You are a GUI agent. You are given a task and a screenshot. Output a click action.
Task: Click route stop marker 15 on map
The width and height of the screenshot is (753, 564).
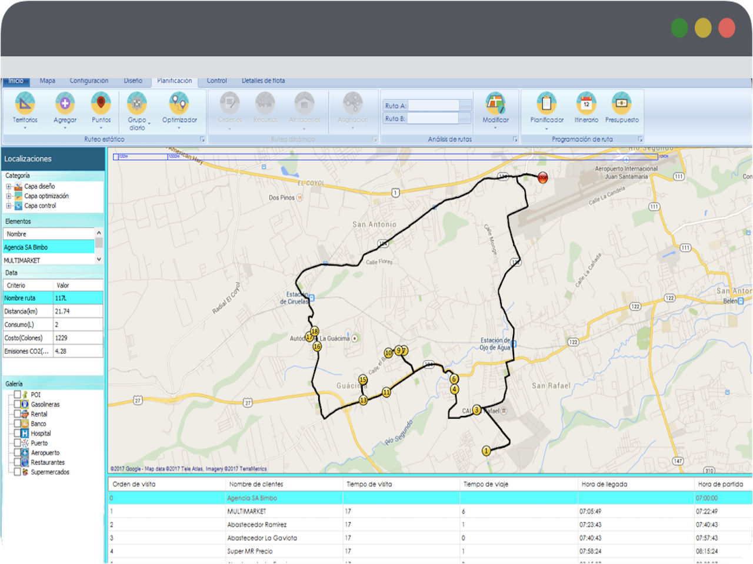pyautogui.click(x=363, y=380)
